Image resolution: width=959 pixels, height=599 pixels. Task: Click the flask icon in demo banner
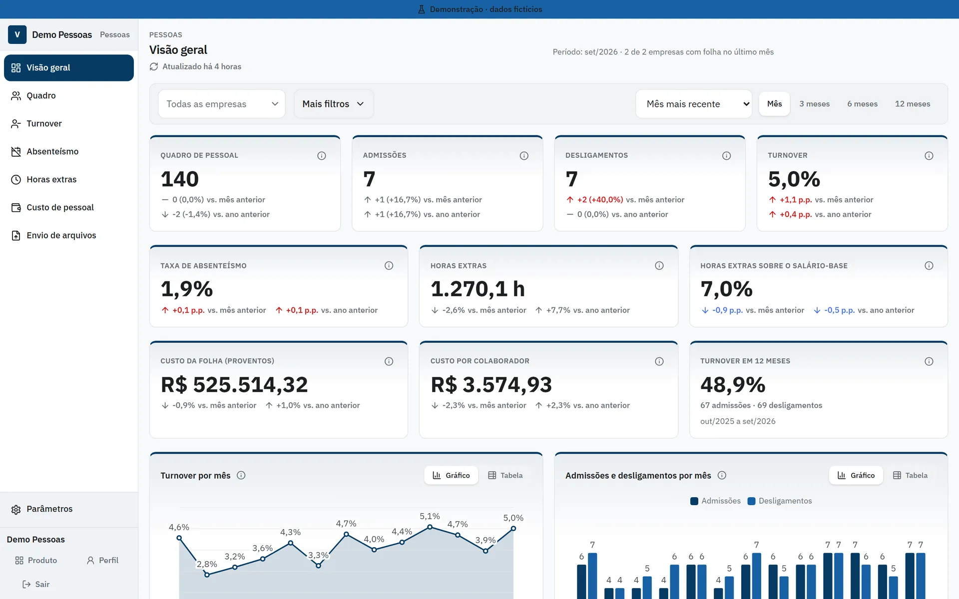click(421, 9)
